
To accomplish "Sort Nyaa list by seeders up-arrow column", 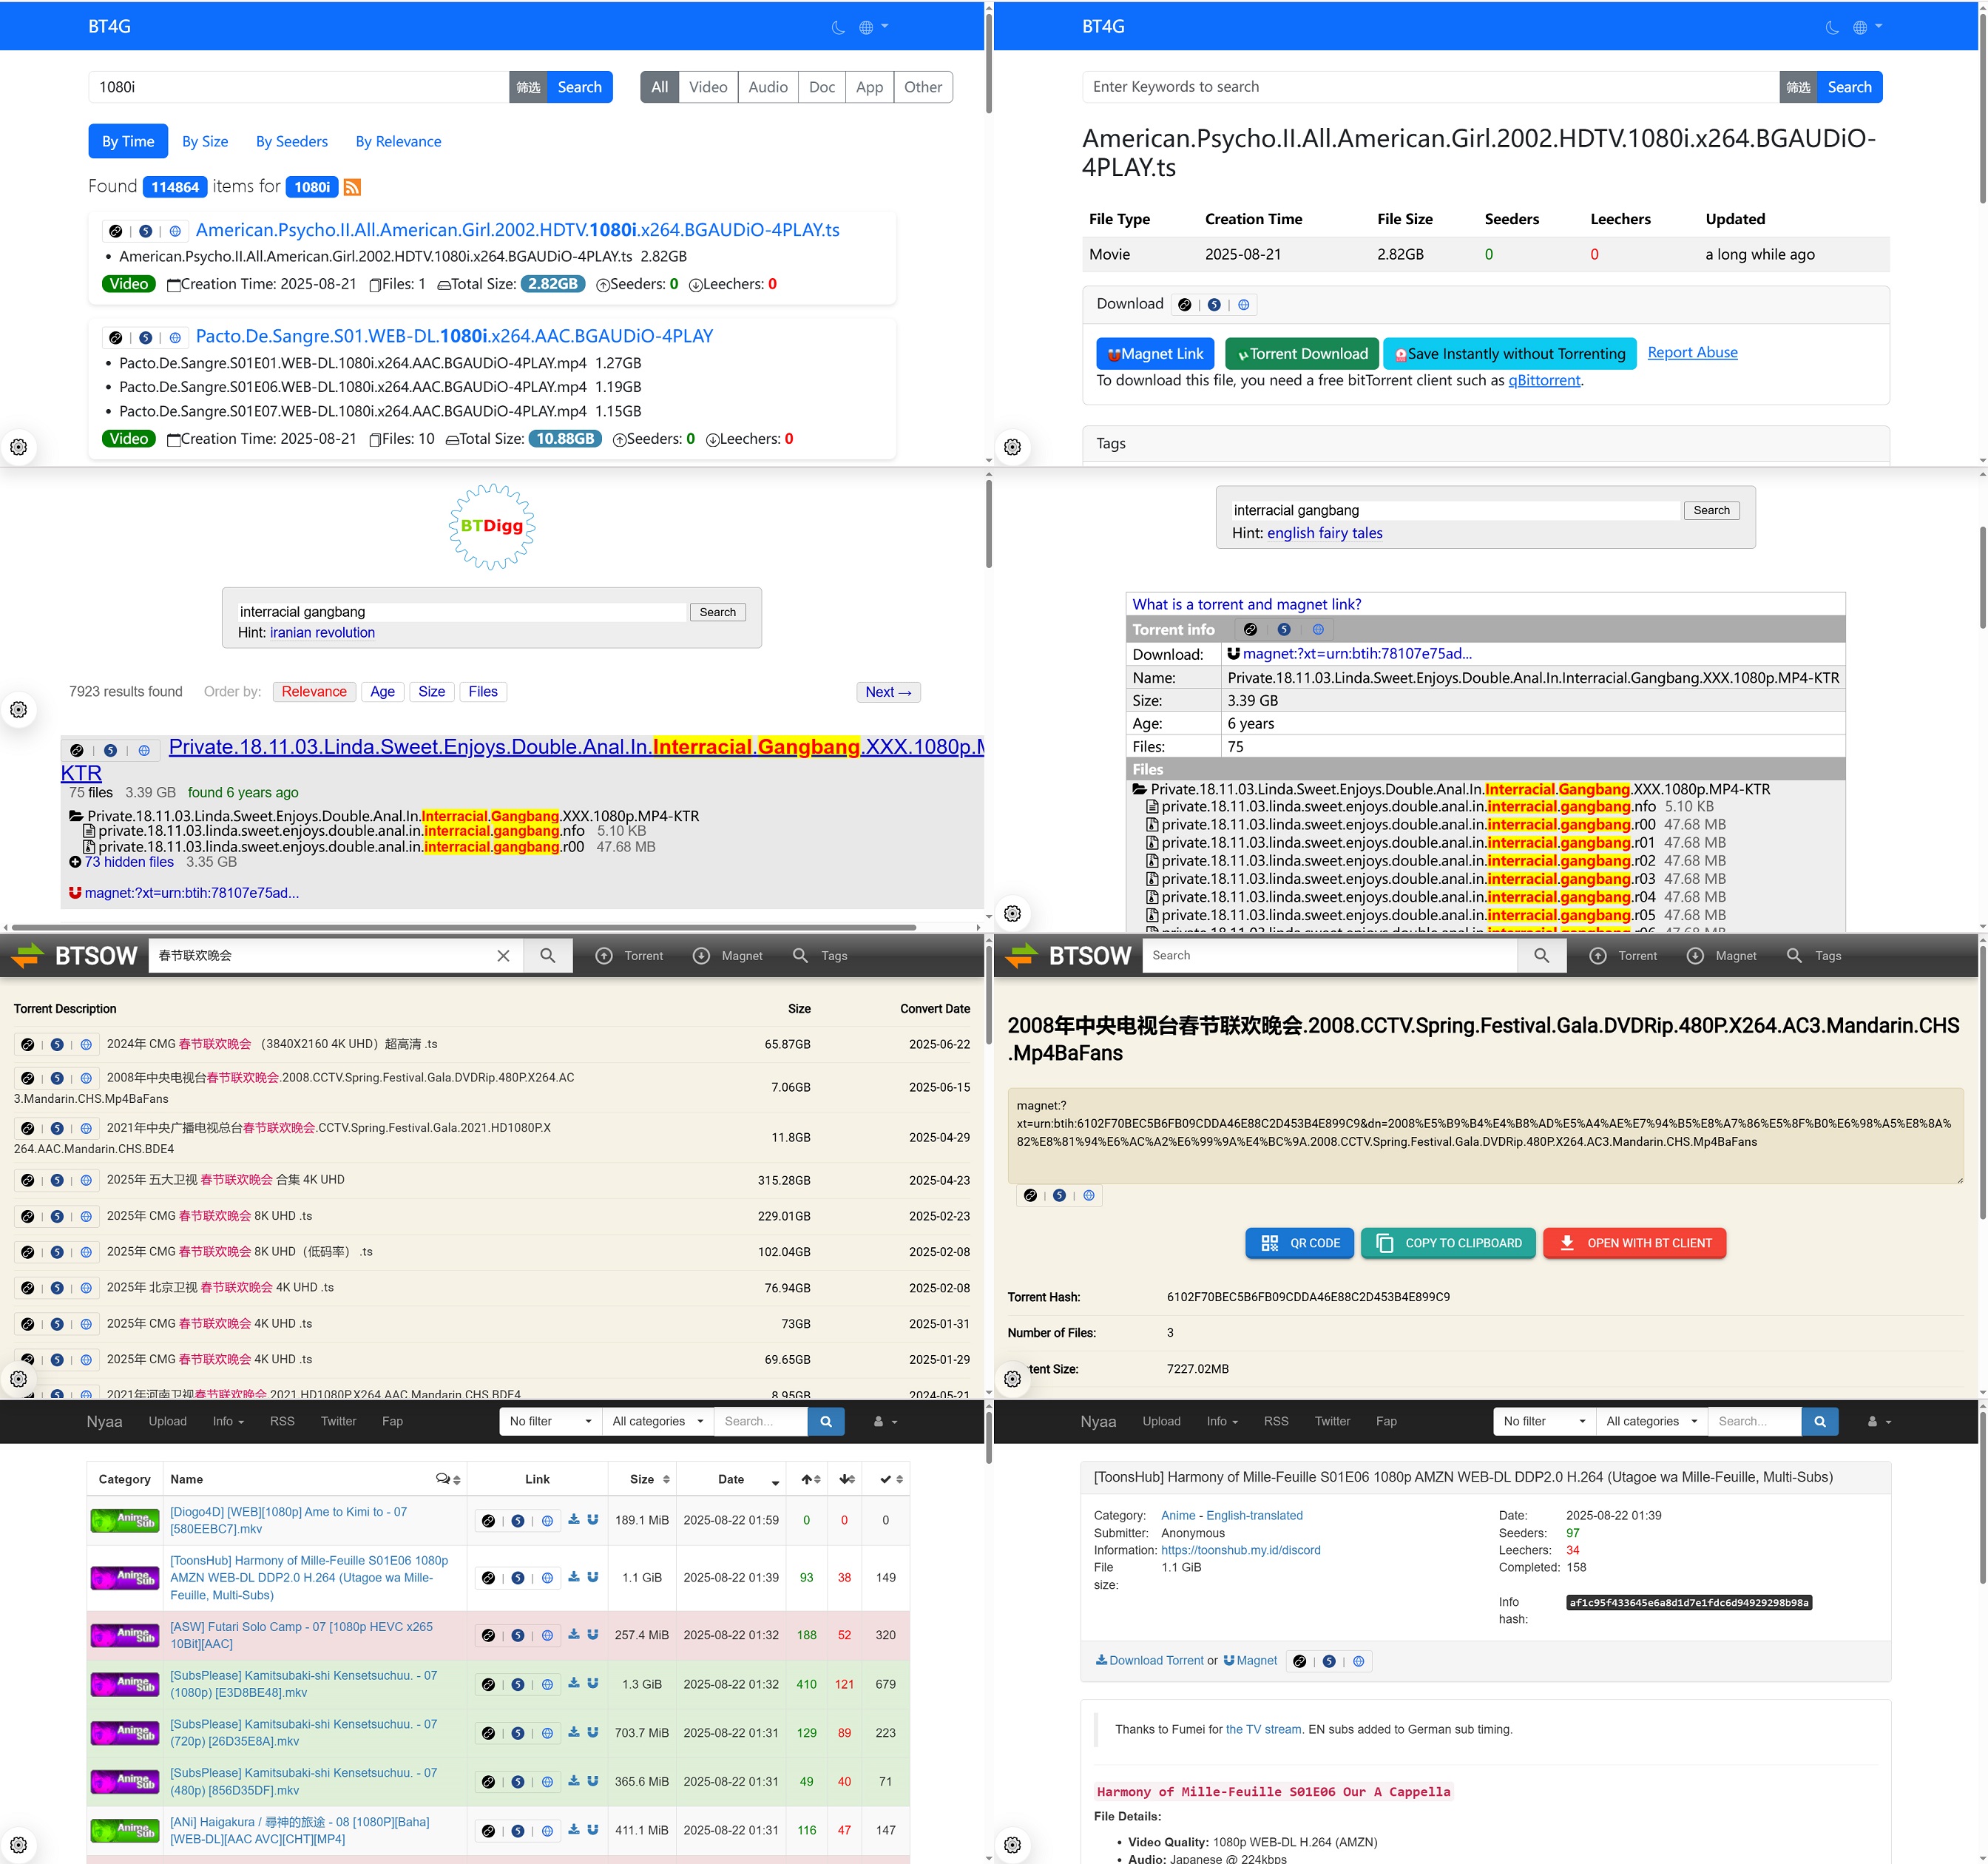I will point(810,1479).
